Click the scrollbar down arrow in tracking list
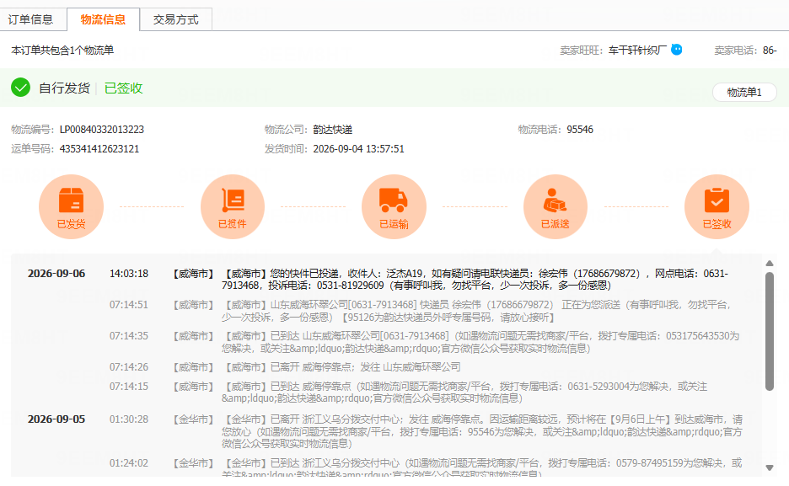 [x=770, y=467]
